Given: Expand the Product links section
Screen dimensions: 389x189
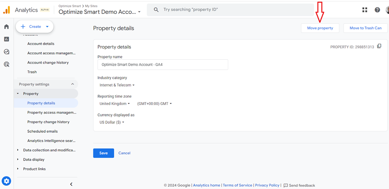Looking at the screenshot, I should pos(18,169).
